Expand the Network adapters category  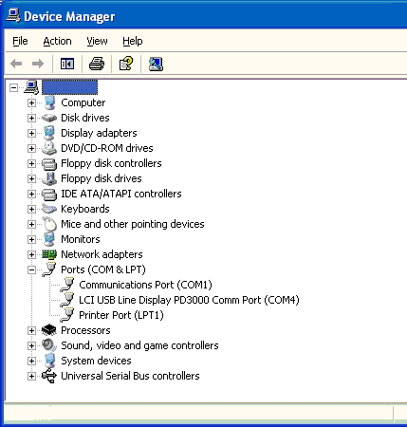click(x=31, y=254)
